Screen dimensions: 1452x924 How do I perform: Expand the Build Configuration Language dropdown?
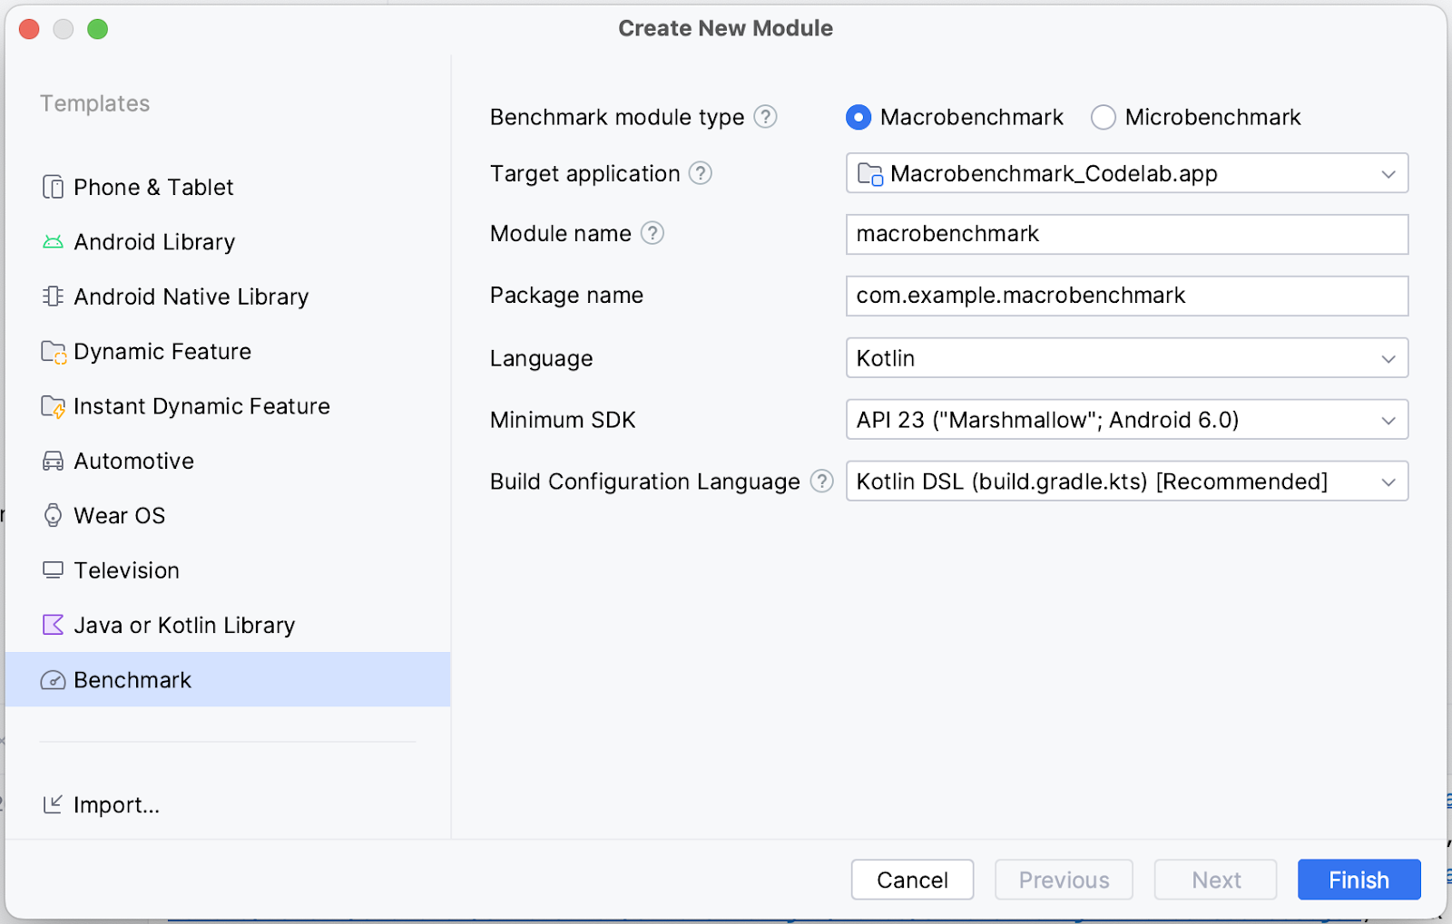1126,481
